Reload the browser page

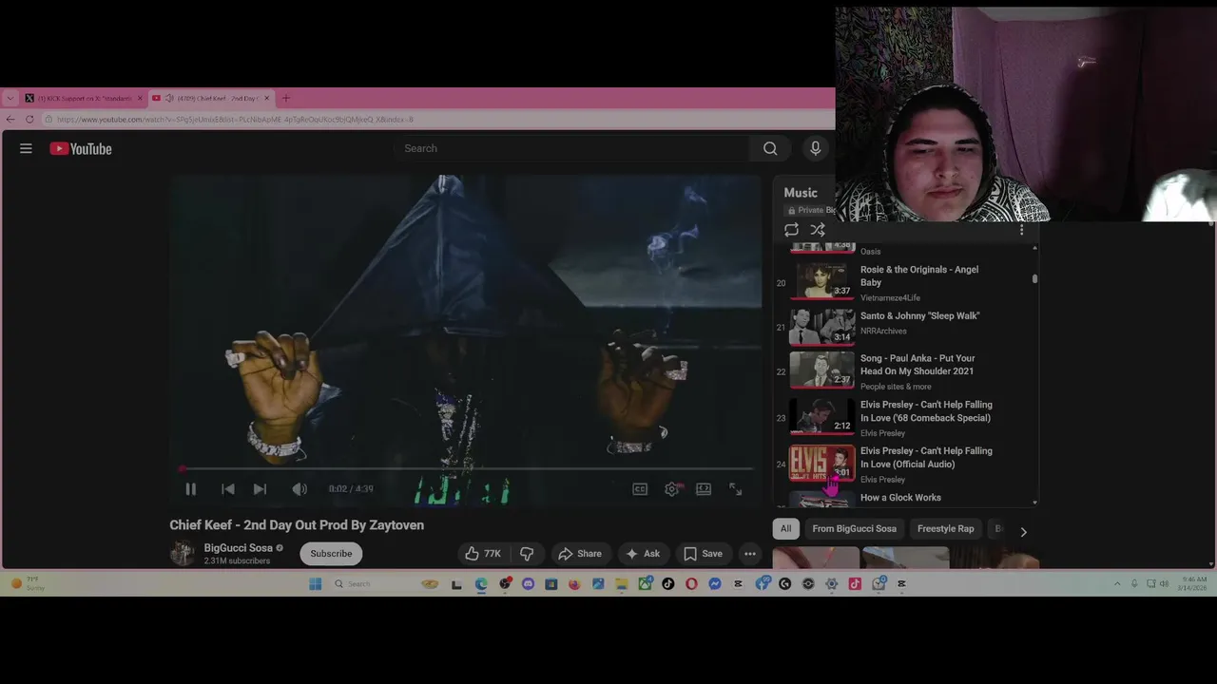(30, 120)
